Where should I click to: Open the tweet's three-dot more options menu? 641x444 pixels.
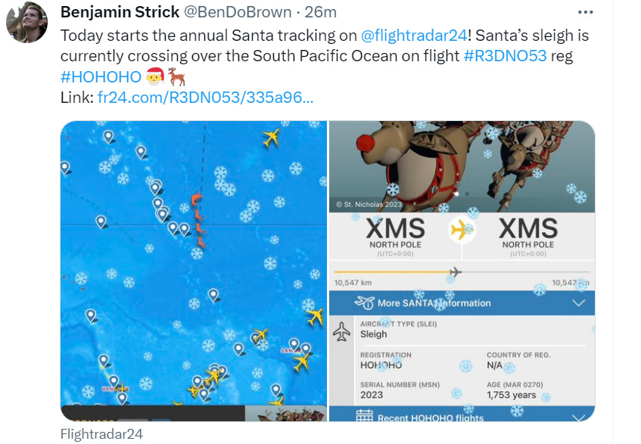click(586, 12)
